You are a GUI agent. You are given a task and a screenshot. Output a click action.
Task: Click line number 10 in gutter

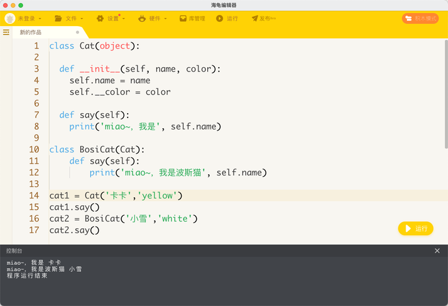point(34,149)
